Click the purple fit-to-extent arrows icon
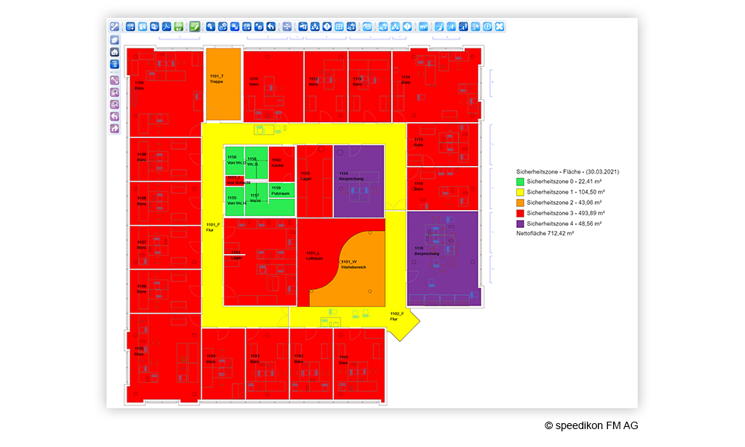The height and width of the screenshot is (447, 745). [x=115, y=80]
